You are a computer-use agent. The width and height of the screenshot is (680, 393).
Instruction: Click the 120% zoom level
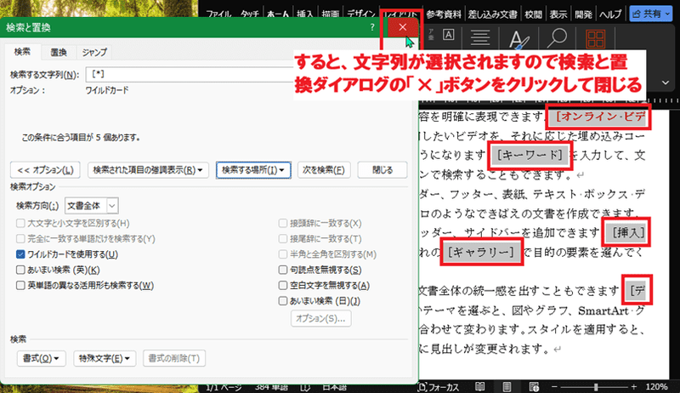pyautogui.click(x=656, y=386)
